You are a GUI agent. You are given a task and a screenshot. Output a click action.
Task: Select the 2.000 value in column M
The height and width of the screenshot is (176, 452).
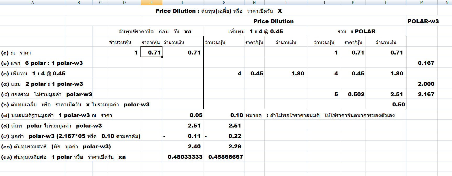coord(426,84)
